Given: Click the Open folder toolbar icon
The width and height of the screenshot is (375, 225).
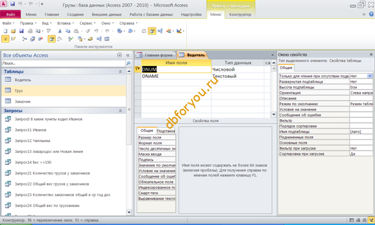Looking at the screenshot, I should tap(13, 31).
